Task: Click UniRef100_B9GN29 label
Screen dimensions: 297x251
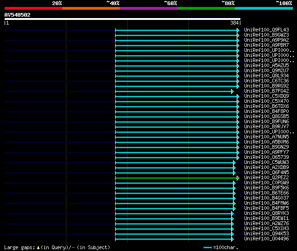Action: (x=266, y=147)
